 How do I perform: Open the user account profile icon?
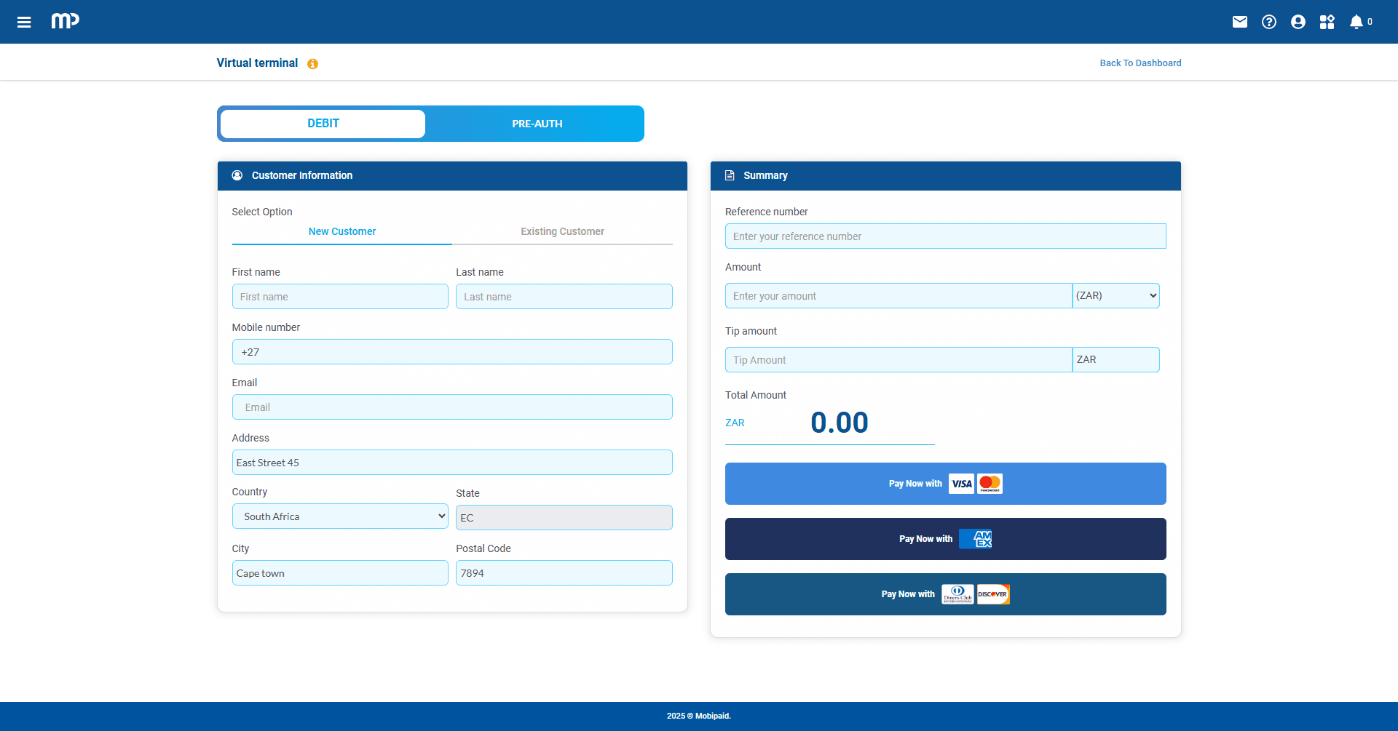click(1298, 22)
